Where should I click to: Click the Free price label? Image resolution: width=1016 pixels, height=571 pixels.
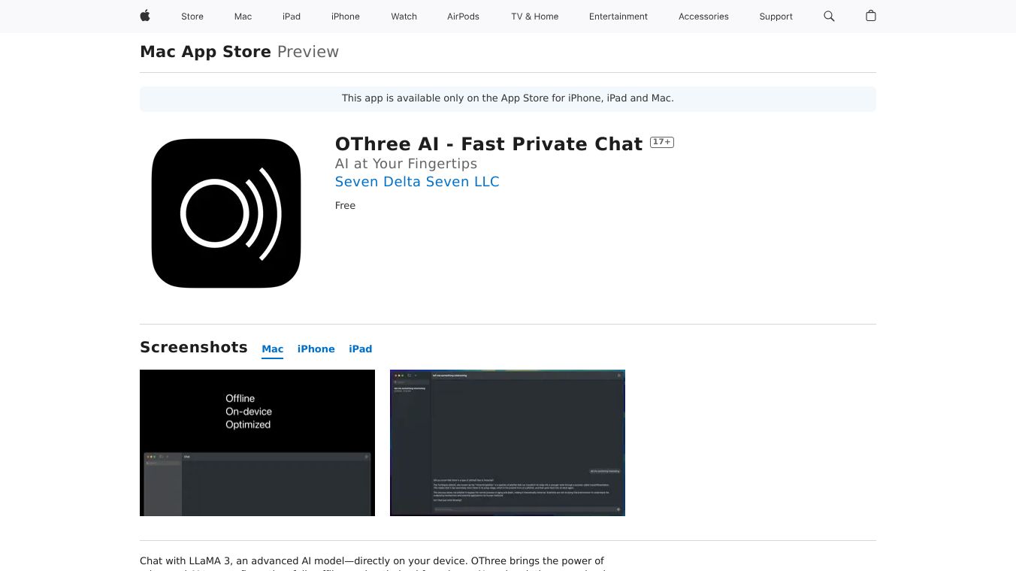345,206
